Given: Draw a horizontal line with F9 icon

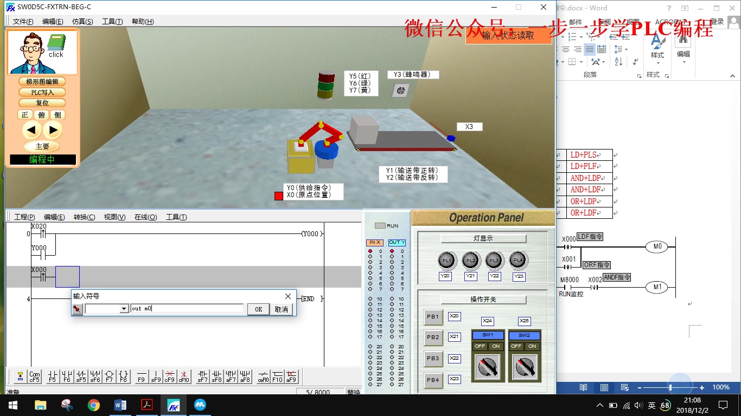Looking at the screenshot, I should pos(141,376).
